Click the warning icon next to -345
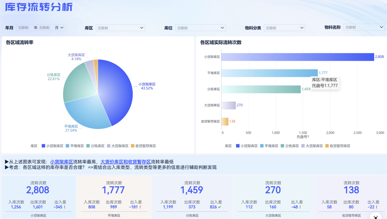 pos(65,207)
